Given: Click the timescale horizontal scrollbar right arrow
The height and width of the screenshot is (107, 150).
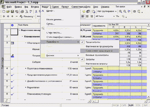Looking at the screenshot, I should [145, 101].
